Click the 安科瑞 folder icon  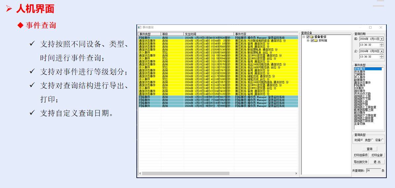pos(316,40)
